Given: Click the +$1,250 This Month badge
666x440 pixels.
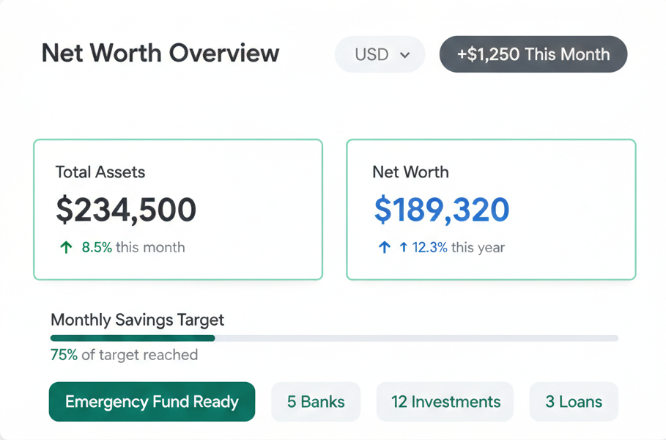Looking at the screenshot, I should point(533,54).
